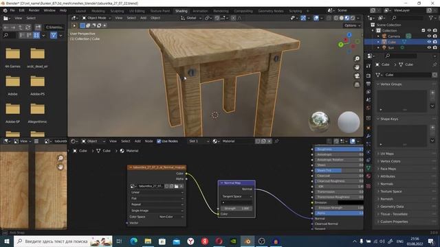Open the viewport Add menu

pos(143,18)
